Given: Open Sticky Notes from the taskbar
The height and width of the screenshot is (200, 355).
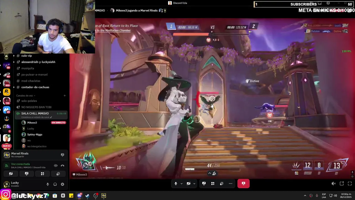Looking at the screenshot, I should pyautogui.click(x=71, y=196).
